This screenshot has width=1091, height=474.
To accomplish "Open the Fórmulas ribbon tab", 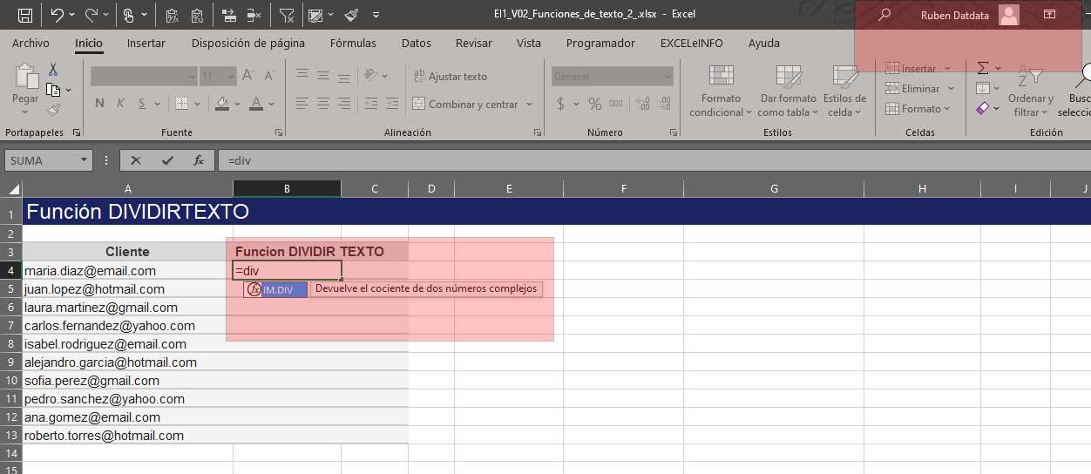I will click(353, 43).
